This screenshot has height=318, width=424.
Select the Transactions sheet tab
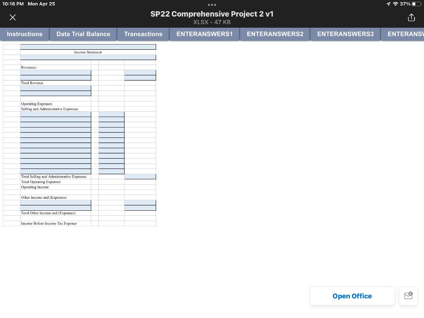143,34
